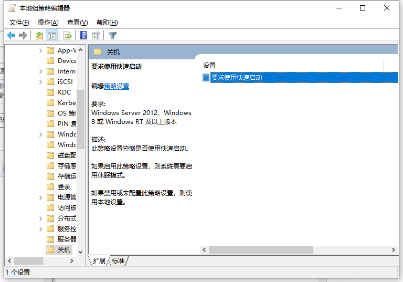Click the settings list horizontal scrollbar thumb
403x282 pixels.
point(261,249)
